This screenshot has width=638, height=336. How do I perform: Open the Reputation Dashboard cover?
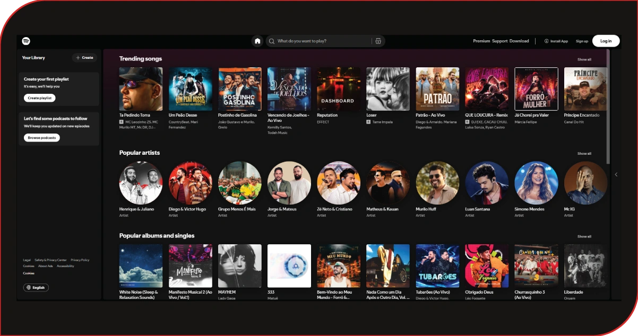[x=339, y=89]
